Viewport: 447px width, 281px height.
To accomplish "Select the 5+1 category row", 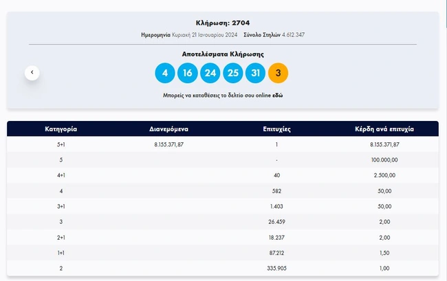I will (x=61, y=144).
